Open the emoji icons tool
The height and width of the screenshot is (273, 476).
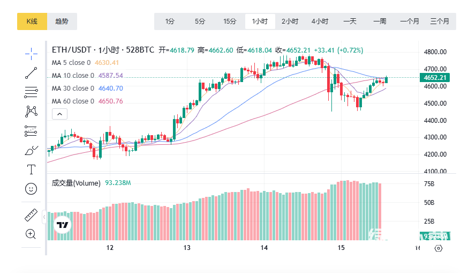click(31, 189)
